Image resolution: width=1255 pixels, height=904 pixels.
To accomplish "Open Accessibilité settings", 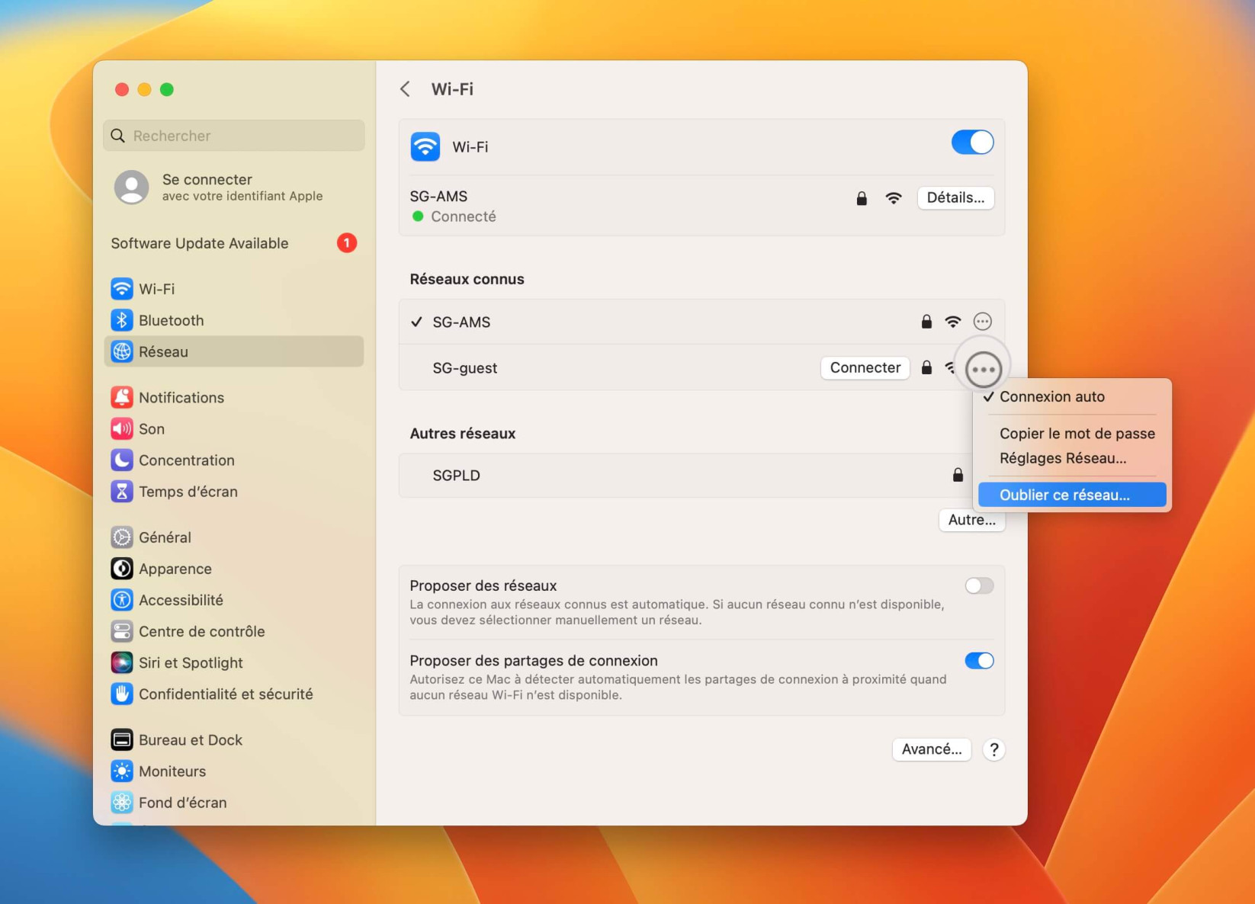I will (x=233, y=599).
